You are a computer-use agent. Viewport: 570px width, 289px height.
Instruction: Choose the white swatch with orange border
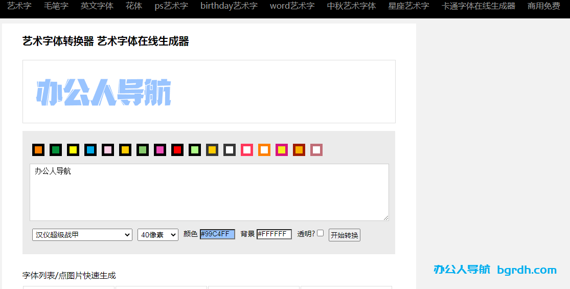pyautogui.click(x=264, y=150)
